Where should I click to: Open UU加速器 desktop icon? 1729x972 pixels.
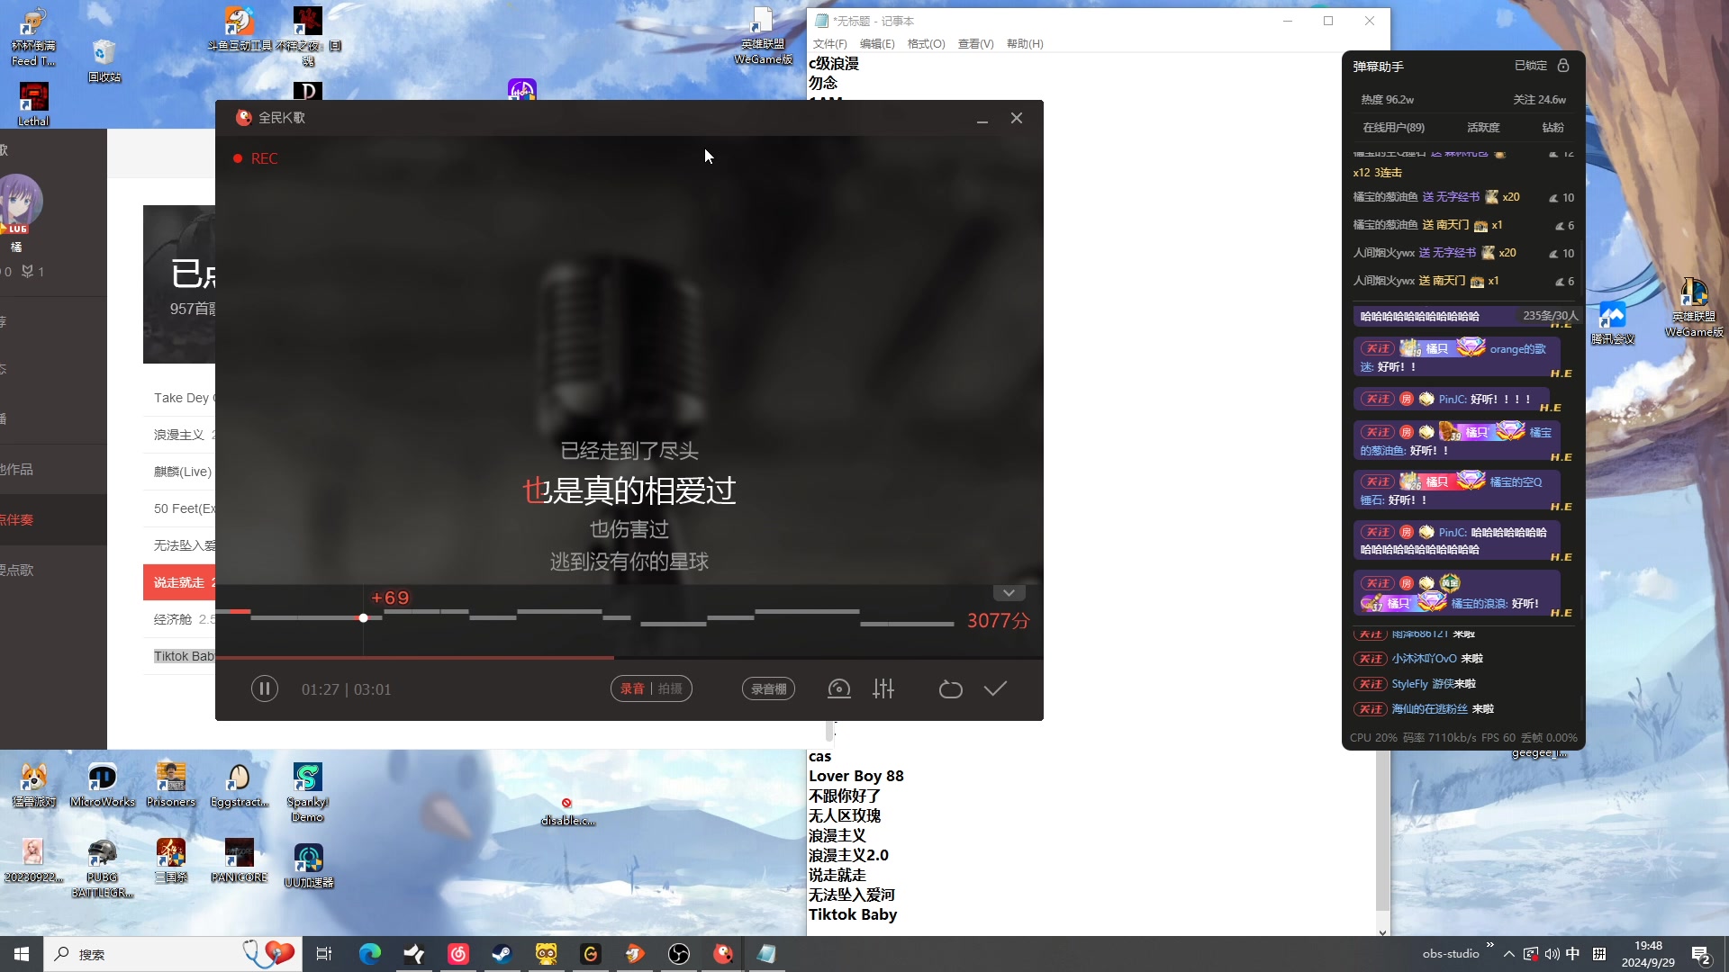pyautogui.click(x=308, y=859)
